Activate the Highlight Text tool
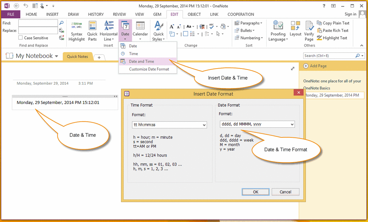This screenshot has height=222, width=368. [332, 38]
